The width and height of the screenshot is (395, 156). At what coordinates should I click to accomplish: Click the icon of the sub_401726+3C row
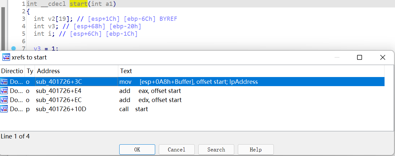coord(5,82)
